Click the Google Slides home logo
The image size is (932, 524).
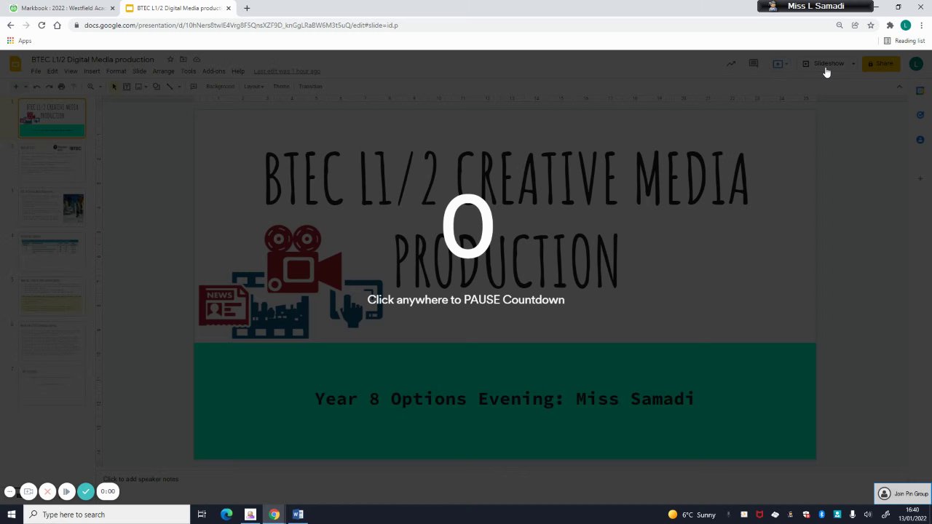15,64
